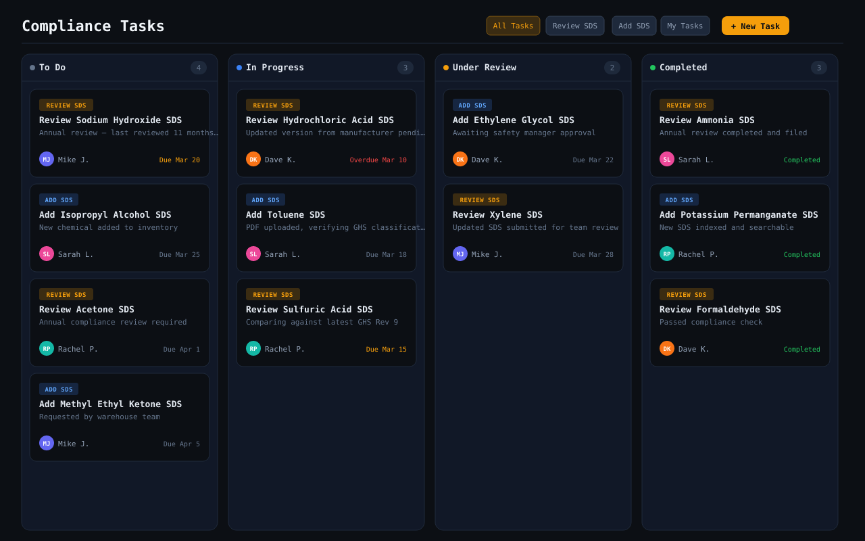
Task: Click Rachel P. avatar on Potassium Permanganate card
Action: [x=667, y=254]
